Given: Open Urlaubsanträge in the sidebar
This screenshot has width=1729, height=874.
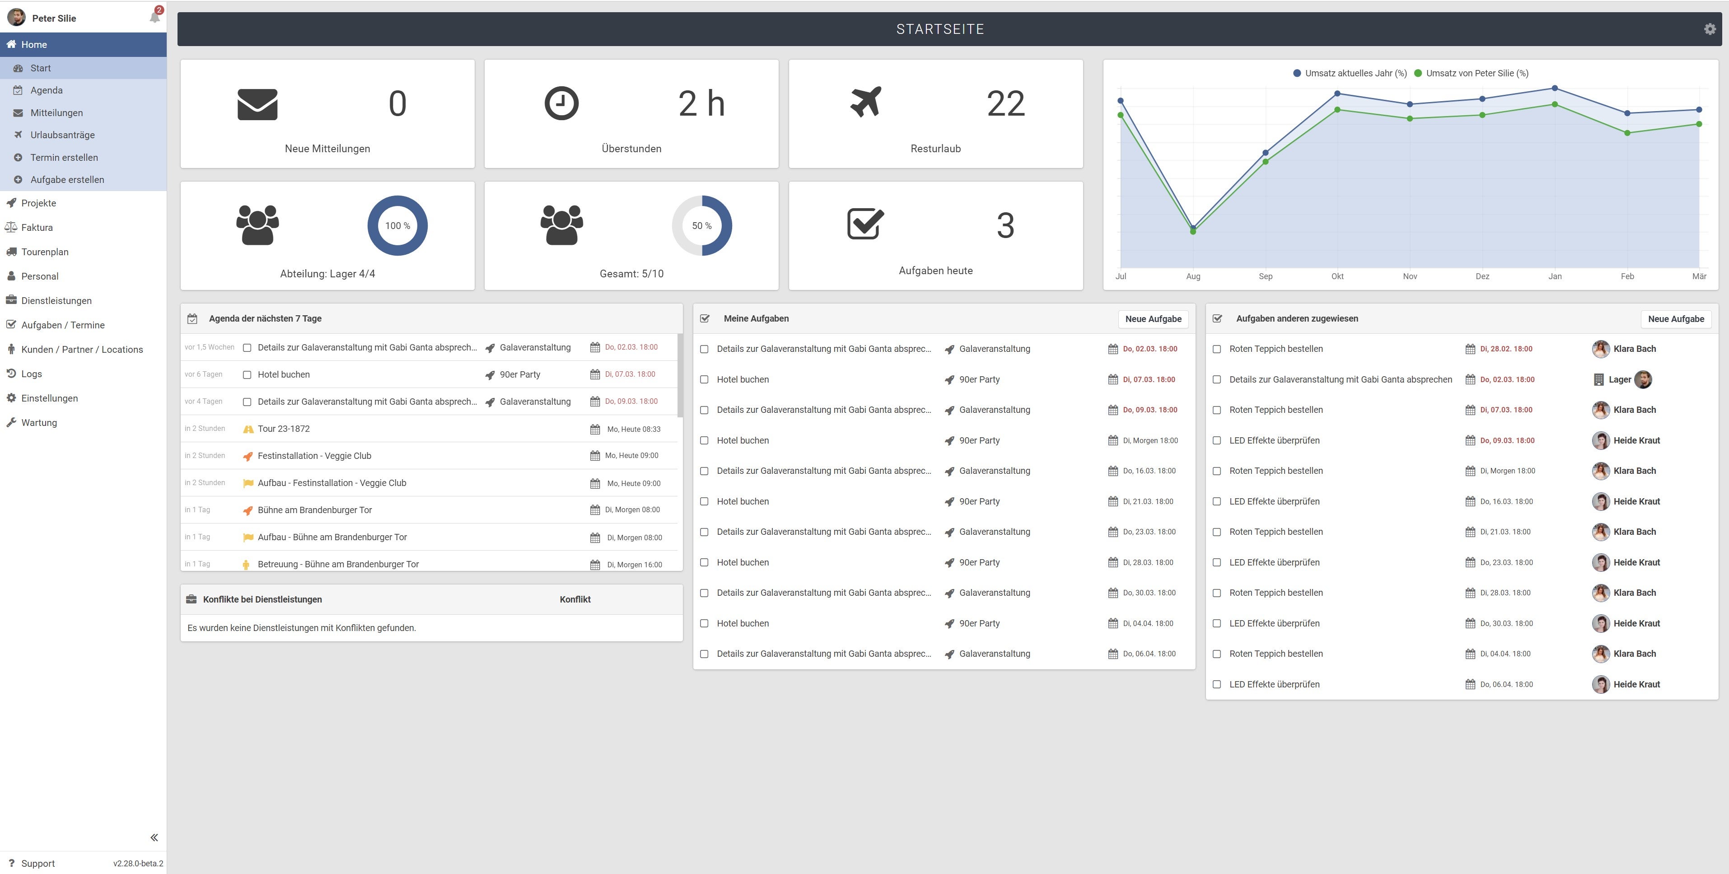Looking at the screenshot, I should (62, 135).
